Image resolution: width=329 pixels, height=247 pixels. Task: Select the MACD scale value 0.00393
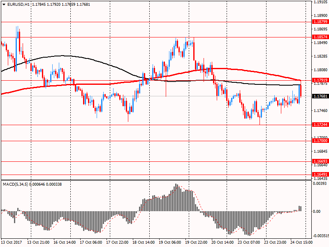[320, 184]
